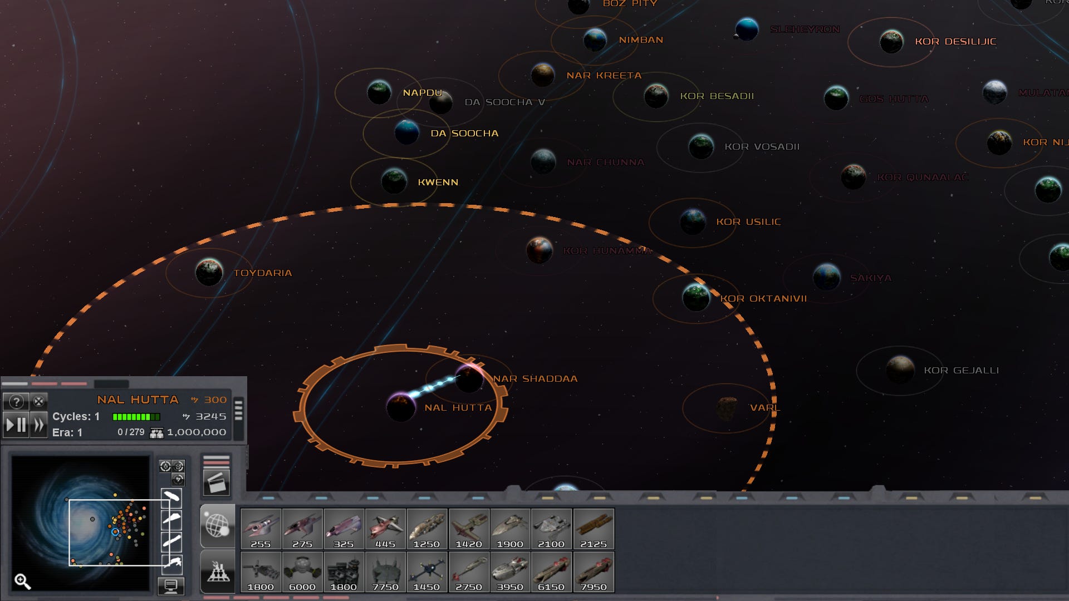
Task: Click the green cycle progress bar
Action: [x=136, y=417]
